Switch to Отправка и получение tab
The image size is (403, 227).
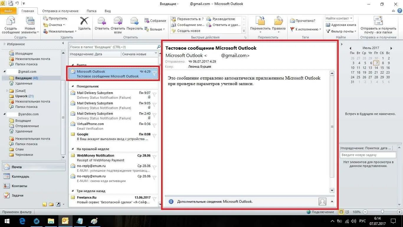[x=60, y=11]
